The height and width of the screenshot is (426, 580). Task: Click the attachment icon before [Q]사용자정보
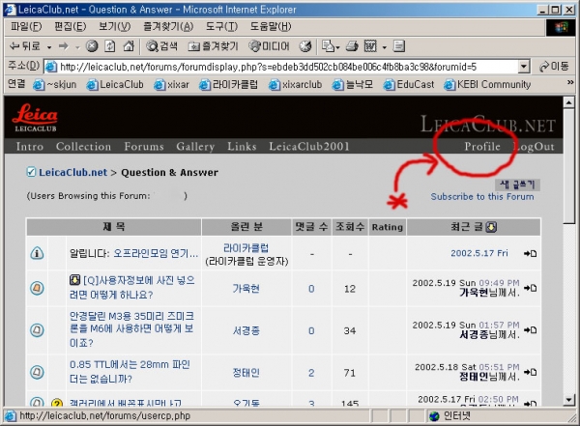(74, 280)
